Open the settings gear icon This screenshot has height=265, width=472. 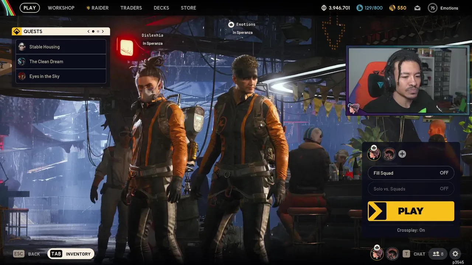455,254
